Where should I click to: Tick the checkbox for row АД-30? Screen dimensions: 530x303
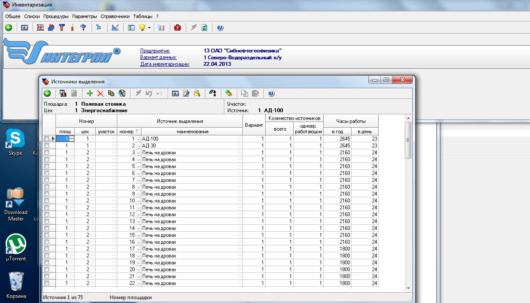46,146
